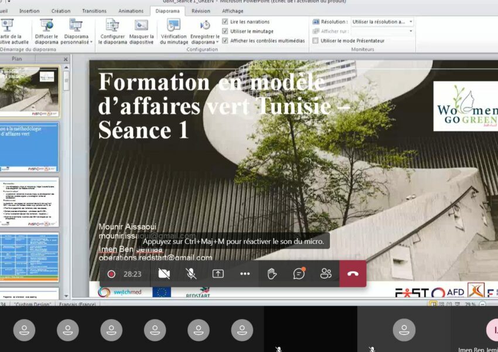The image size is (498, 352).
Task: Unmute the microphone in Teams
Action: tap(191, 274)
